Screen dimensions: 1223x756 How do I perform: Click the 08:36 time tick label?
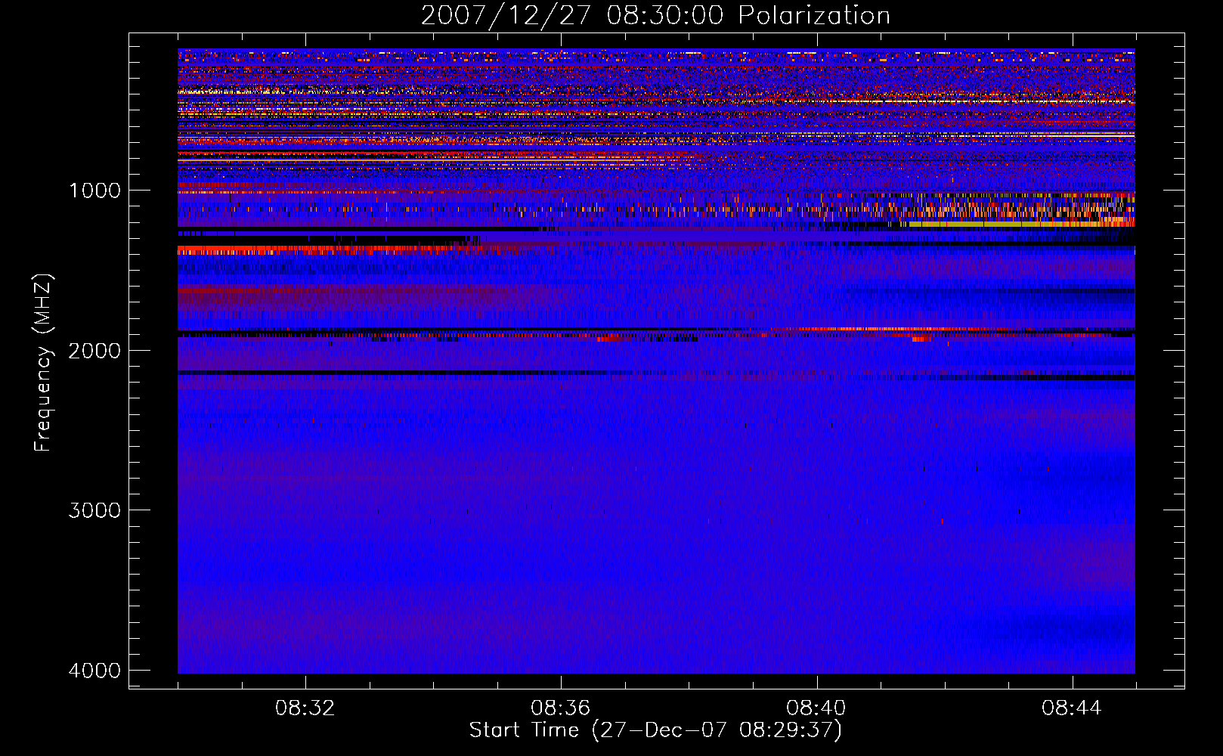[561, 708]
